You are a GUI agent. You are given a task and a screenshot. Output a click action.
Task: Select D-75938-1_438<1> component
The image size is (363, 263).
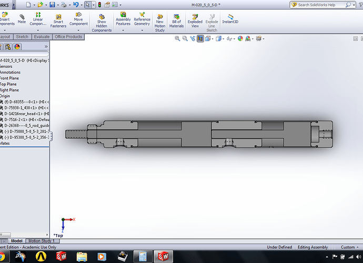(25, 108)
